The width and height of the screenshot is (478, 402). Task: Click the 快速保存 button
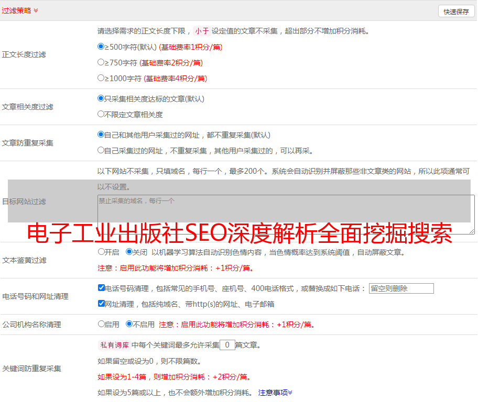455,12
